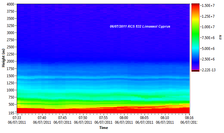Click the color ramp bar on the right

[x=195, y=37]
